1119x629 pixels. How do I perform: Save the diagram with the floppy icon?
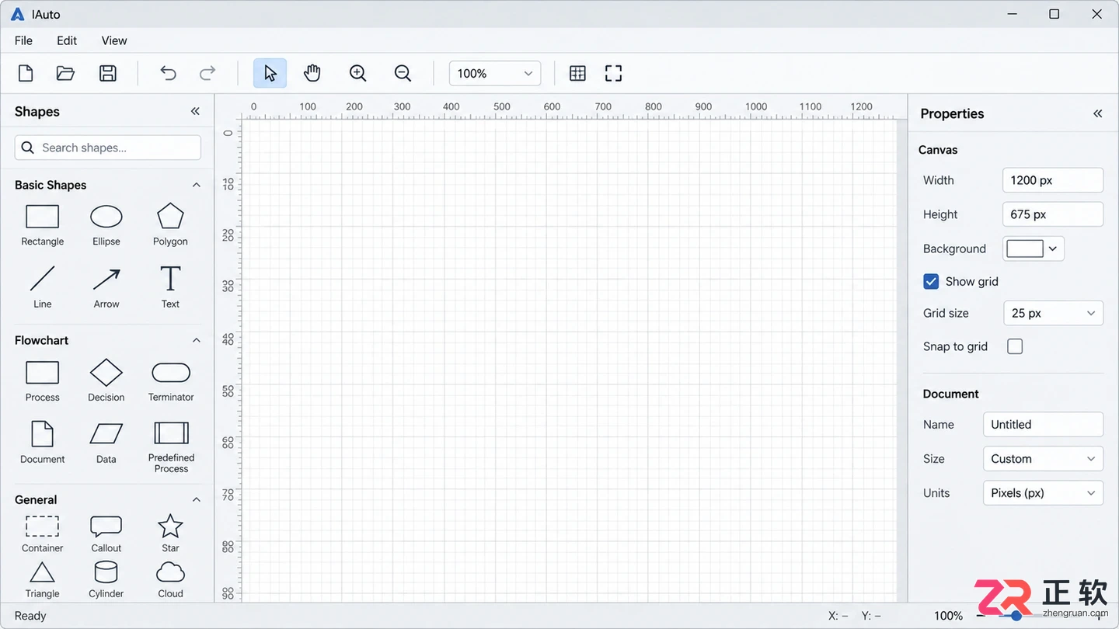(108, 73)
